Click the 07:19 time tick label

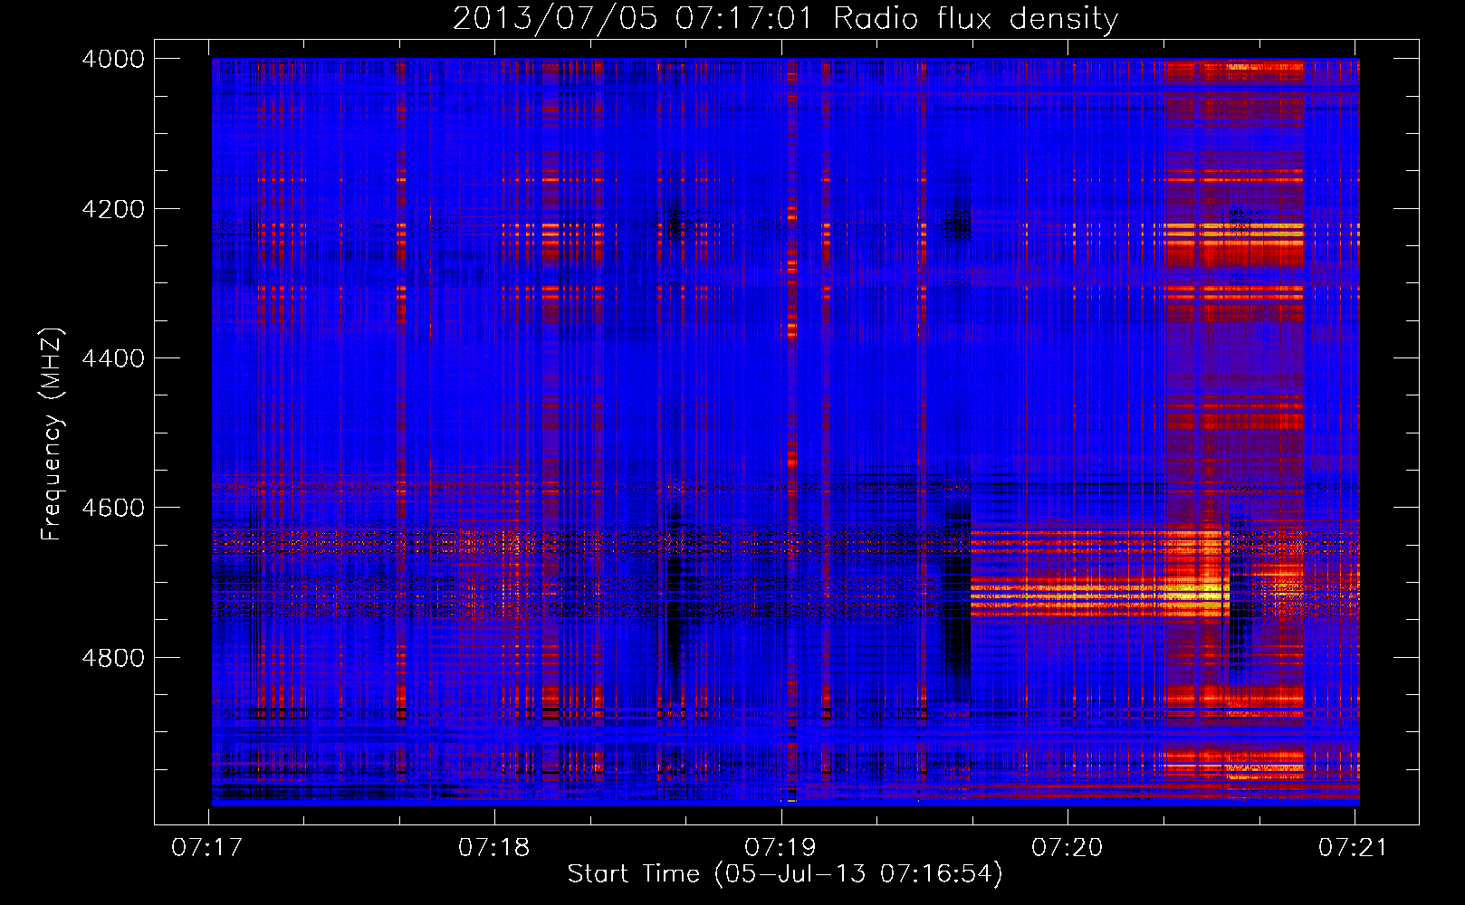780,848
